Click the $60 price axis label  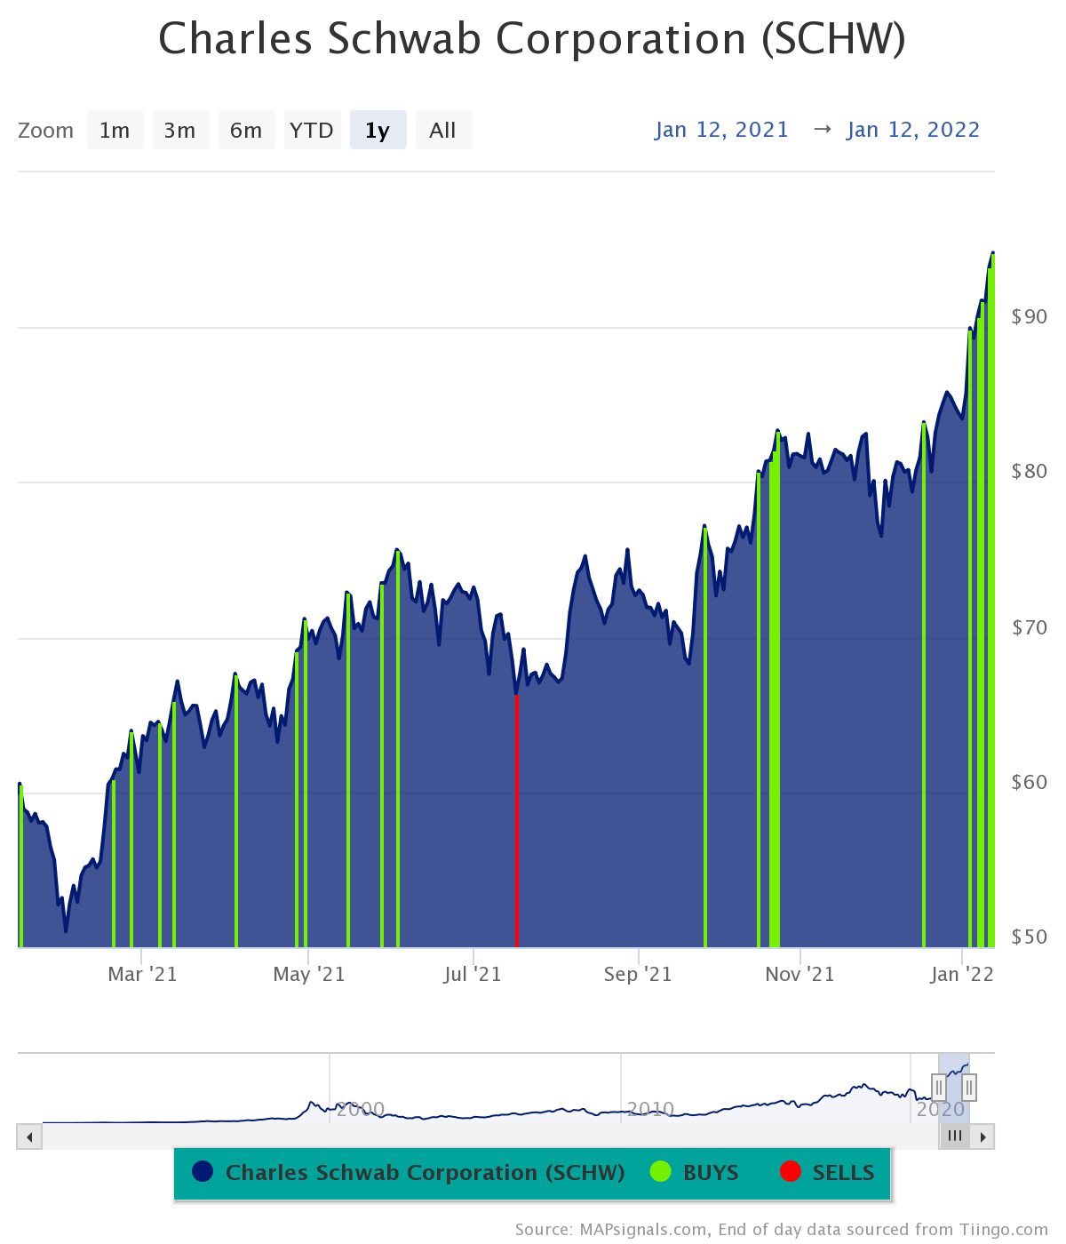tap(1030, 782)
